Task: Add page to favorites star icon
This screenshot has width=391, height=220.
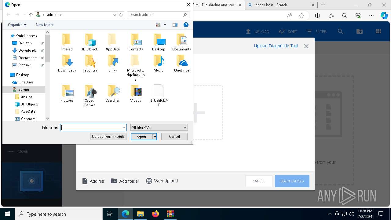Action: (x=301, y=16)
